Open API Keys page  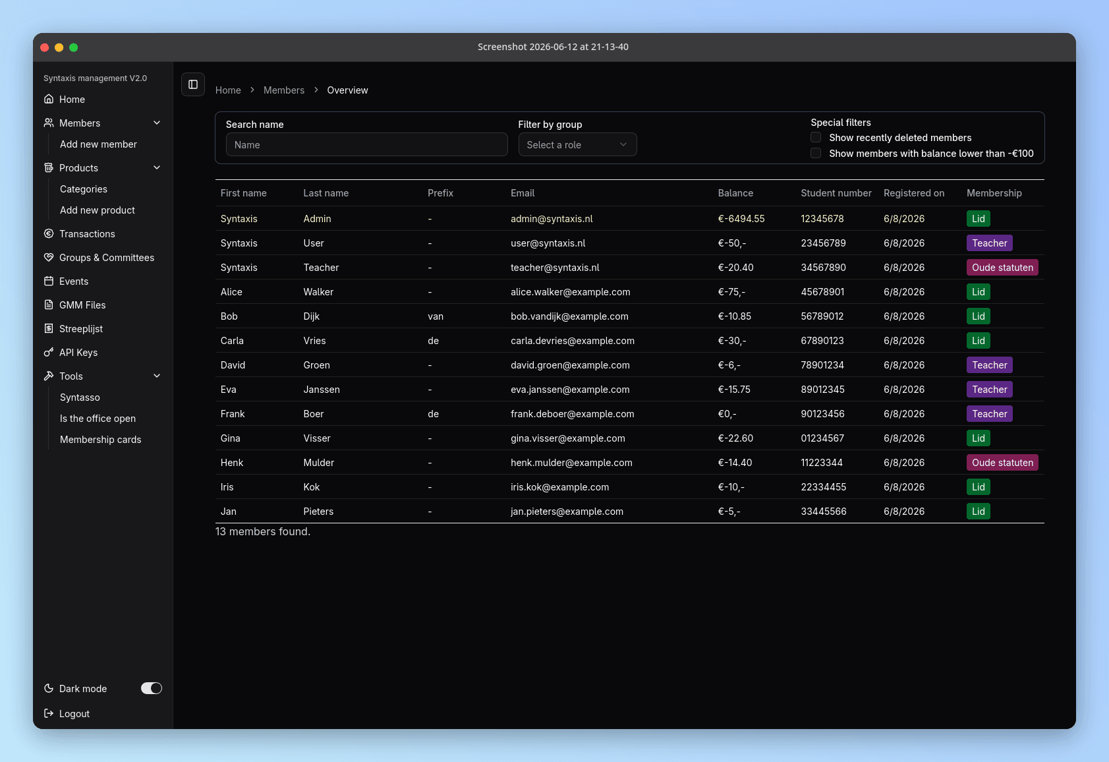coord(78,352)
